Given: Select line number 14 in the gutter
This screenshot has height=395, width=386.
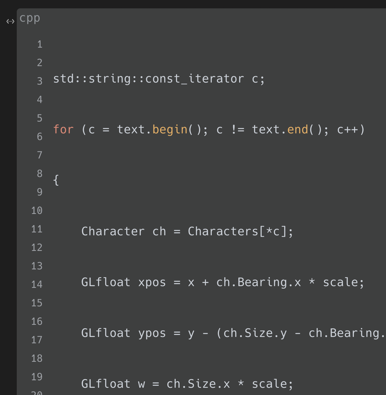Looking at the screenshot, I should point(37,284).
